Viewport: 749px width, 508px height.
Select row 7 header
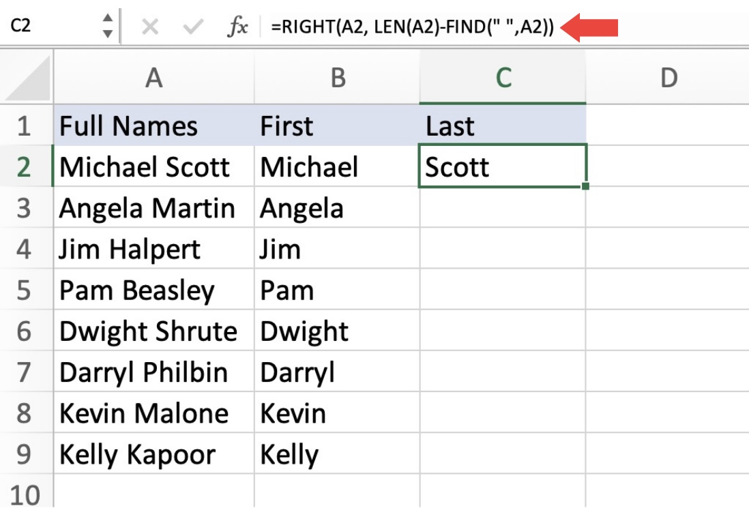(26, 372)
